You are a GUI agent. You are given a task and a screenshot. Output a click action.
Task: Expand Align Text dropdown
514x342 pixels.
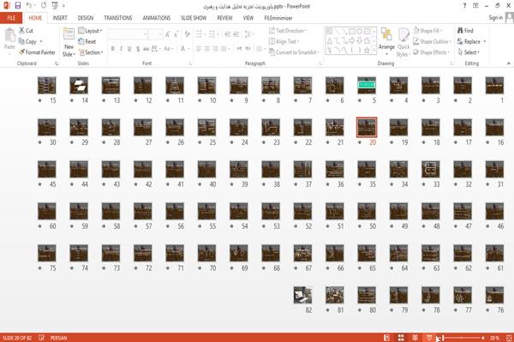pyautogui.click(x=284, y=42)
